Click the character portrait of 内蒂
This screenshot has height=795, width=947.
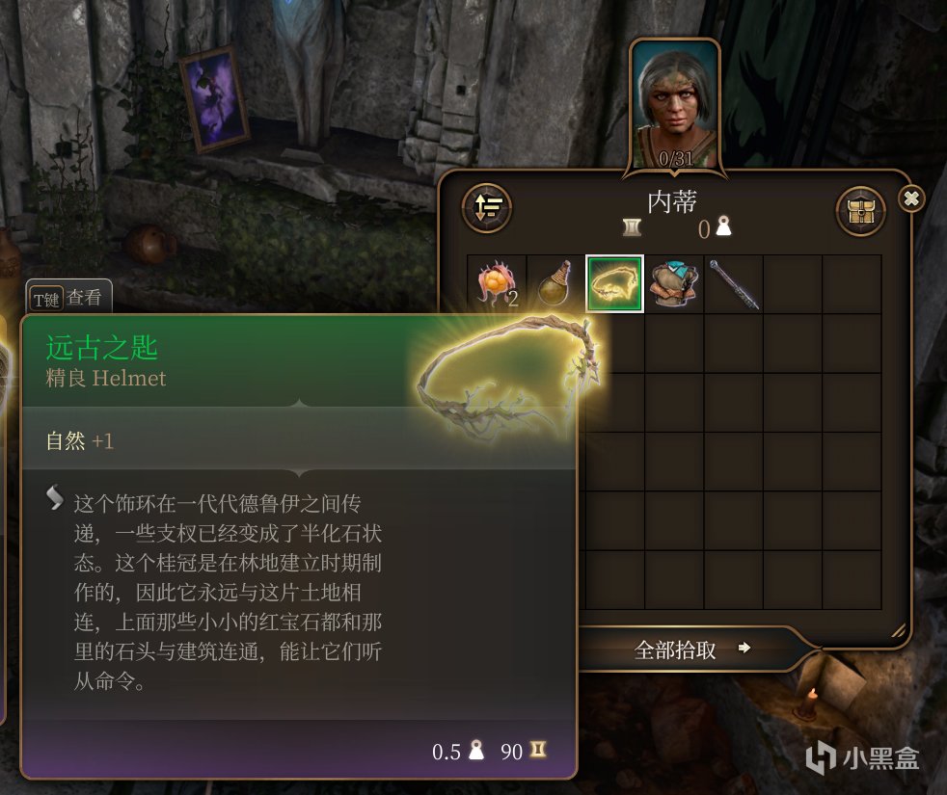coord(675,106)
